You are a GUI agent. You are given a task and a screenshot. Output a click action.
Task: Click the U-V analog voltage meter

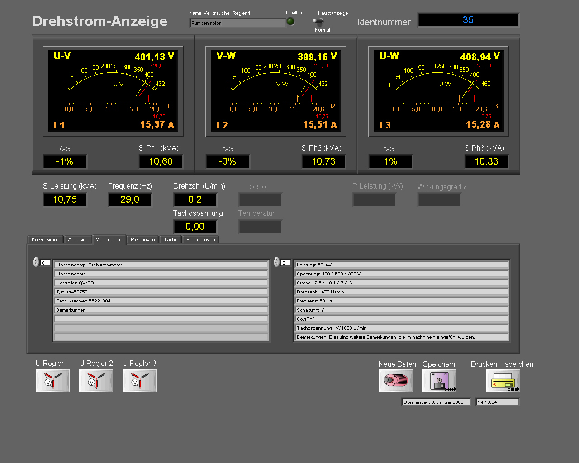[x=113, y=91]
